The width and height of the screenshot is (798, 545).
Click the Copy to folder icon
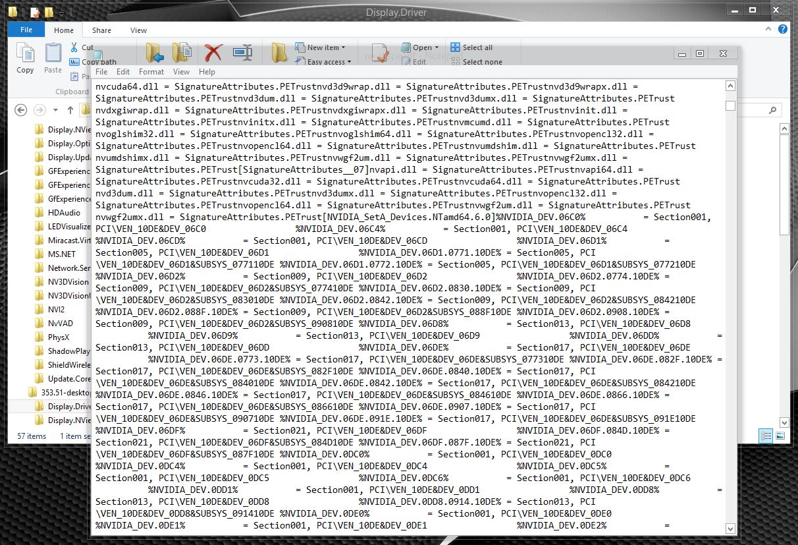[182, 53]
